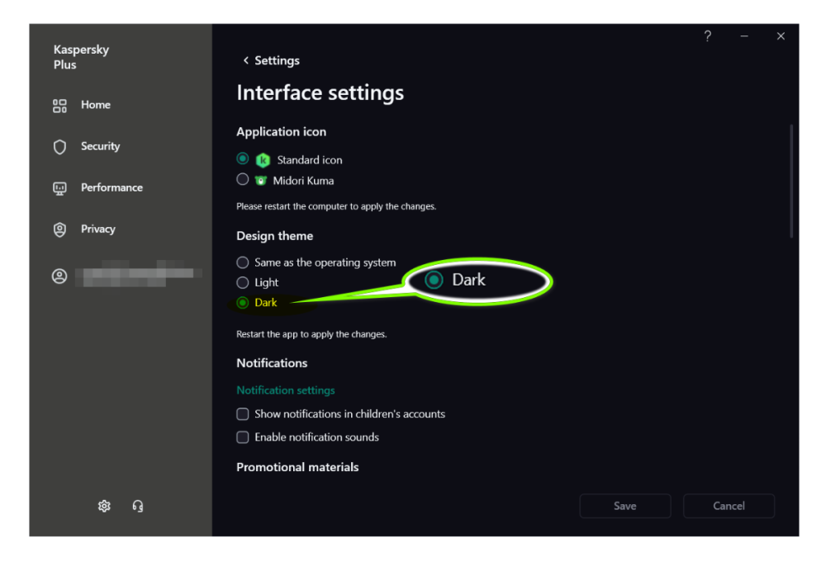Viewport: 826px width, 562px height.
Task: Switch design theme to Light
Action: pos(243,282)
